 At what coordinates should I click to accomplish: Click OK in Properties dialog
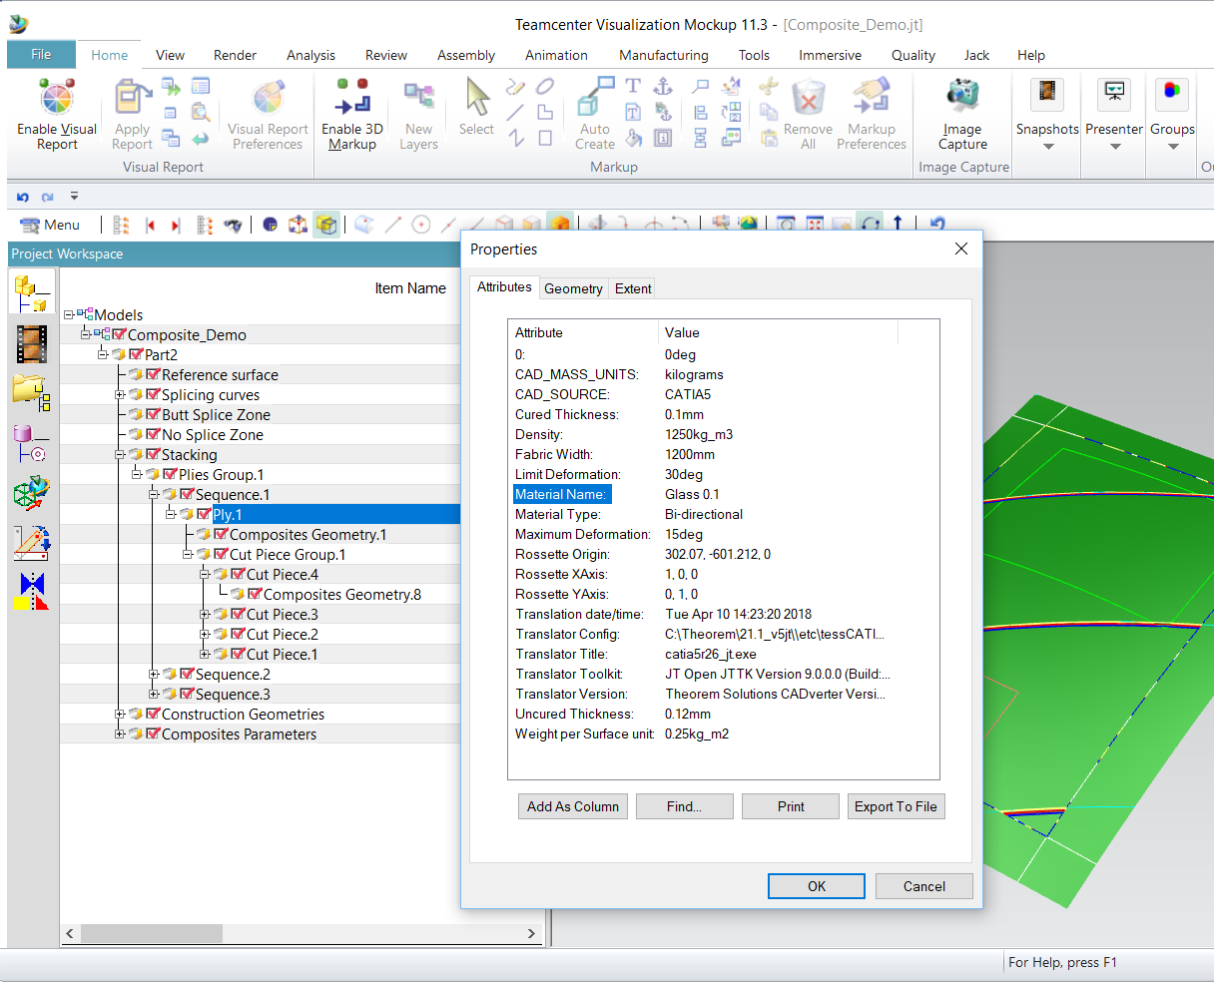pyautogui.click(x=817, y=886)
